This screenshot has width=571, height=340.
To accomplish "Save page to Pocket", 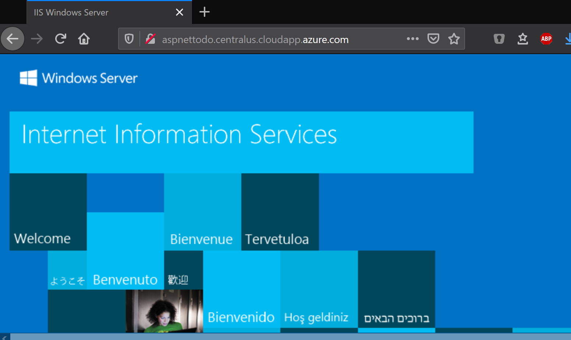I will tap(433, 39).
